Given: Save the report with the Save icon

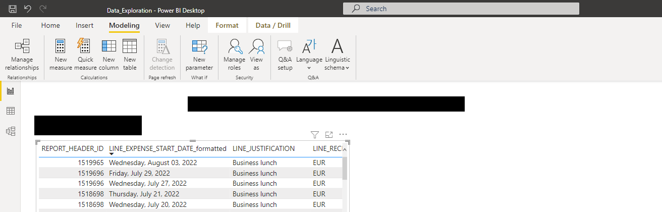Looking at the screenshot, I should 13,9.
